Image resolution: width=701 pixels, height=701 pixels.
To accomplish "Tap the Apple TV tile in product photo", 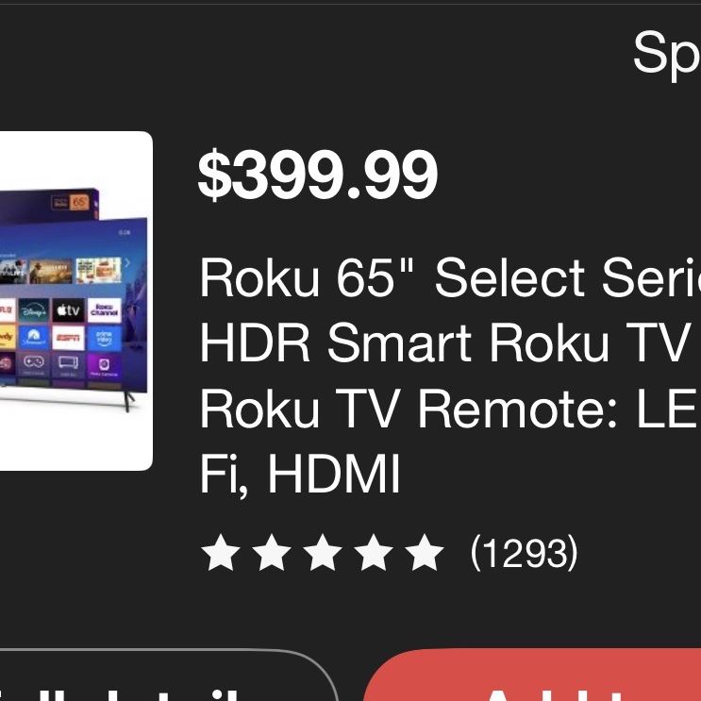I will coord(68,309).
